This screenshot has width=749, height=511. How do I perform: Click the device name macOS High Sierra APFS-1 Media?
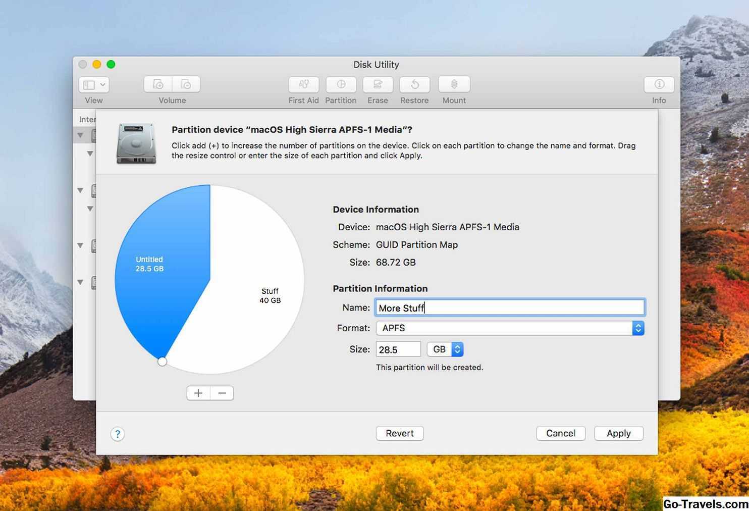tap(448, 227)
